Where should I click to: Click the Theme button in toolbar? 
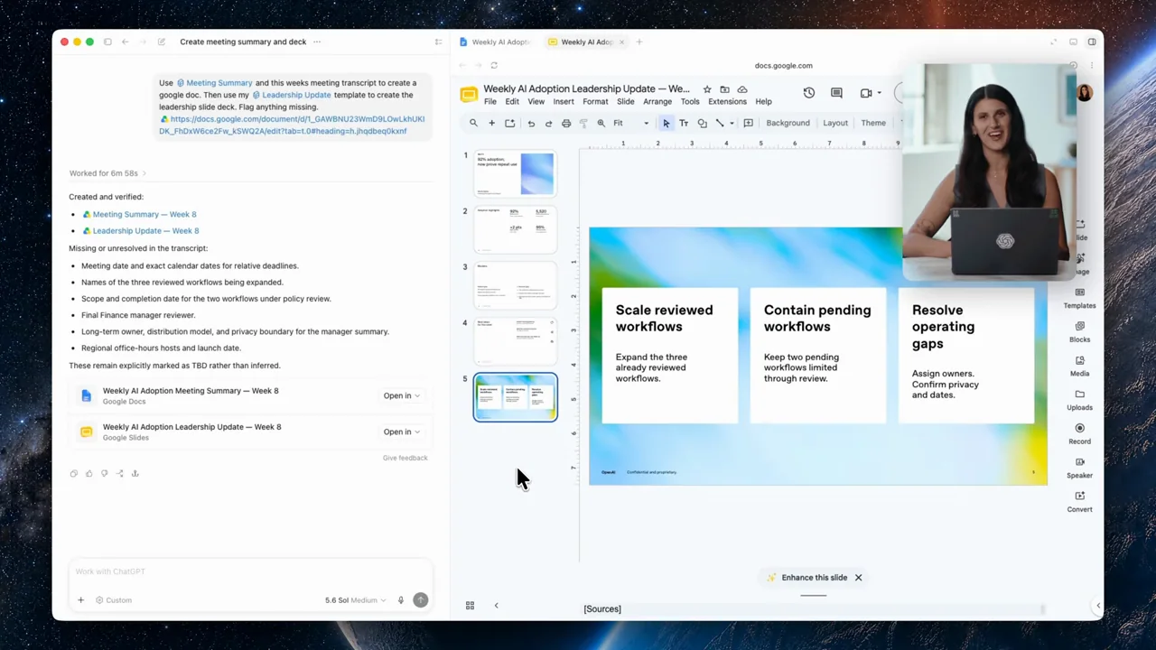pos(873,123)
